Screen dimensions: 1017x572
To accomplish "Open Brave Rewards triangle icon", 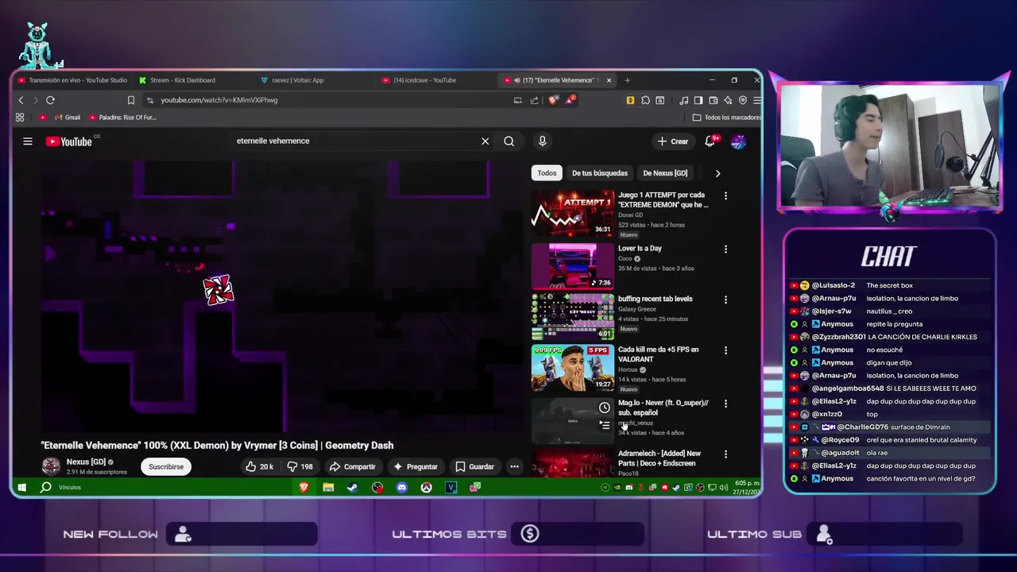I will [x=570, y=100].
